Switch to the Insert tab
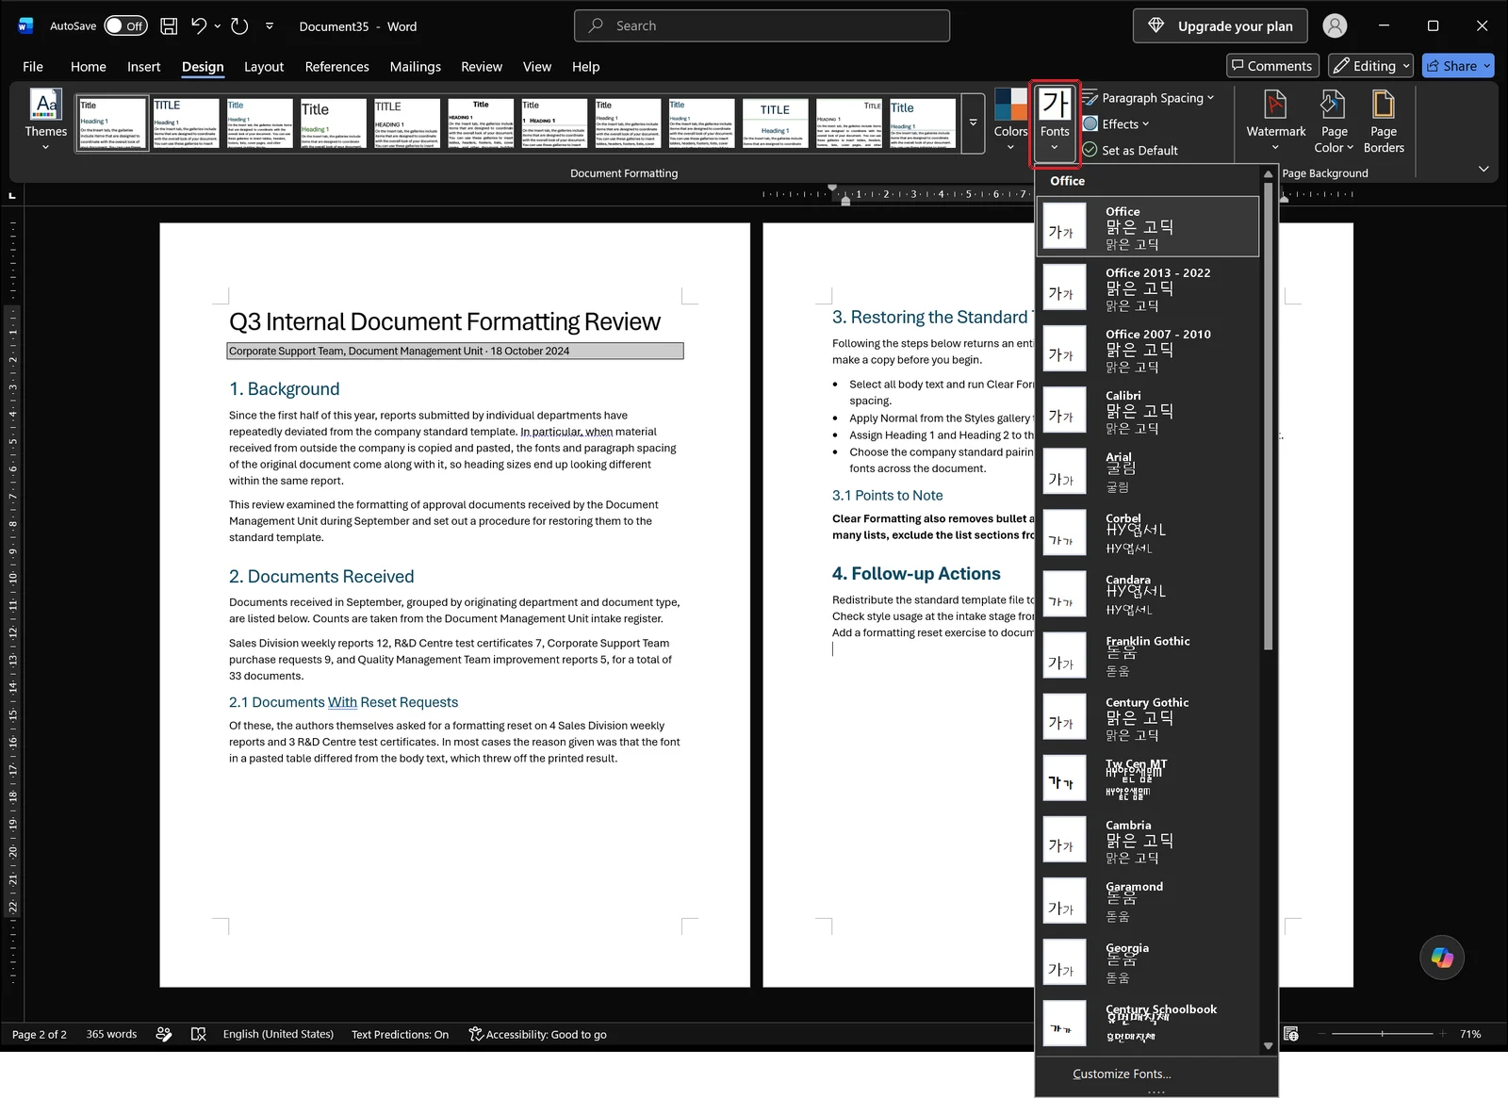 click(x=144, y=67)
